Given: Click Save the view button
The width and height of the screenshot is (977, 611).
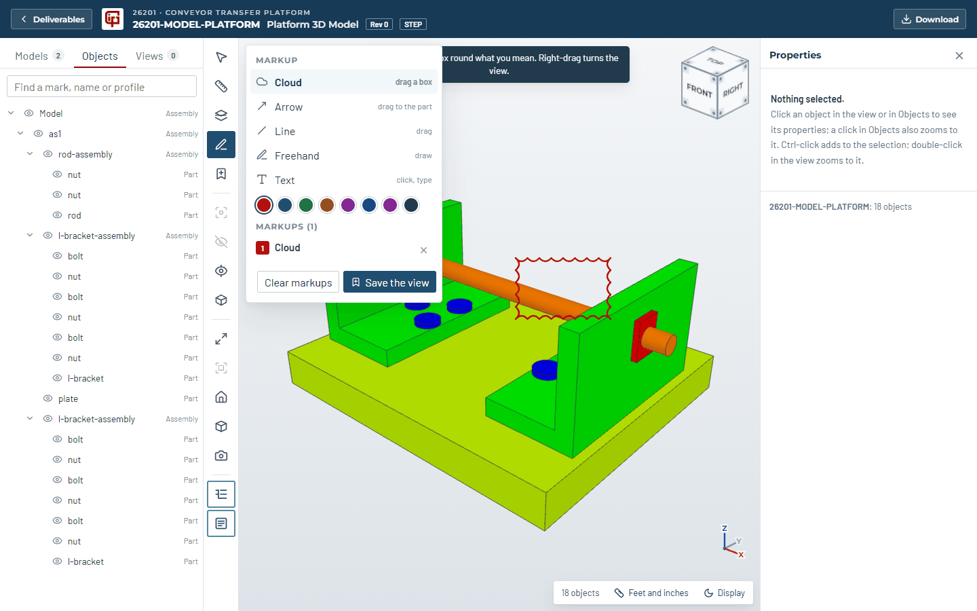Looking at the screenshot, I should [389, 282].
